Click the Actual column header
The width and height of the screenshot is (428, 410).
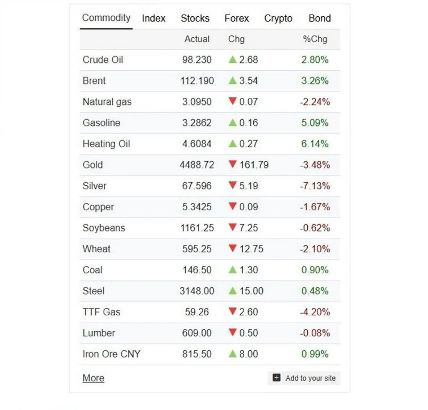point(197,39)
